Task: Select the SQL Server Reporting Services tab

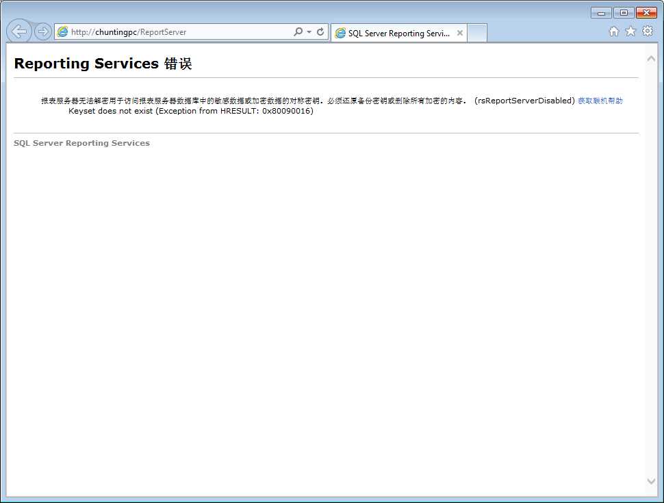Action: click(x=398, y=33)
